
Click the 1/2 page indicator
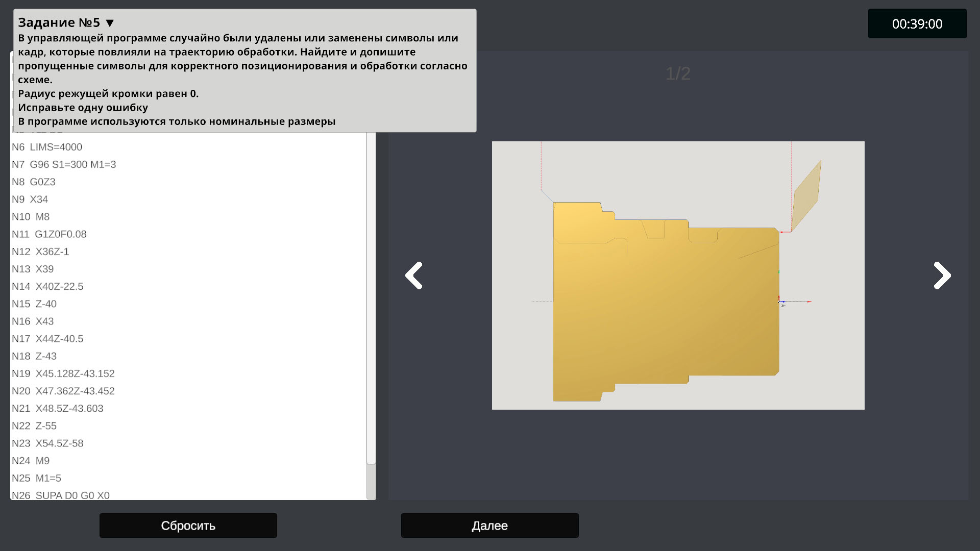tap(678, 74)
